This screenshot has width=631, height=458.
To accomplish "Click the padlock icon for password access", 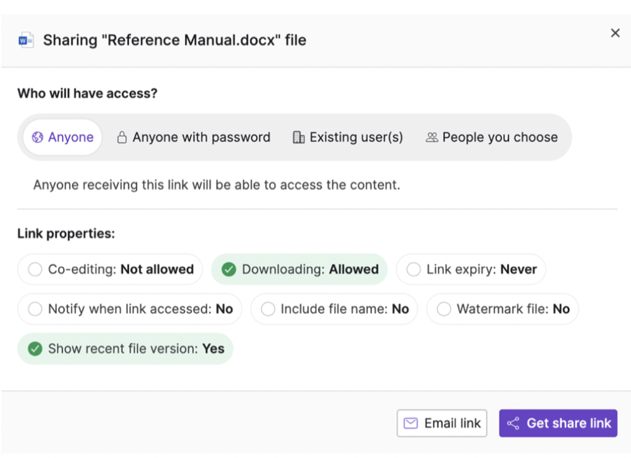I will pos(123,138).
